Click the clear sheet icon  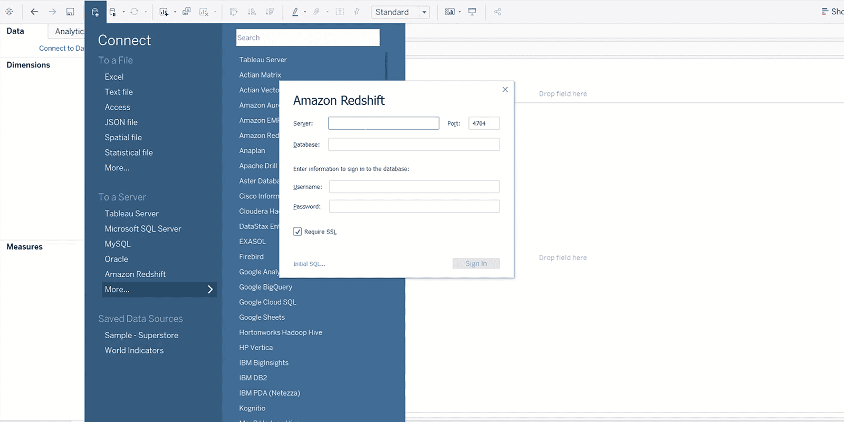[x=204, y=12]
